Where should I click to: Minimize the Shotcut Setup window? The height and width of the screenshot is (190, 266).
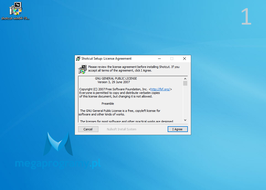(x=159, y=59)
